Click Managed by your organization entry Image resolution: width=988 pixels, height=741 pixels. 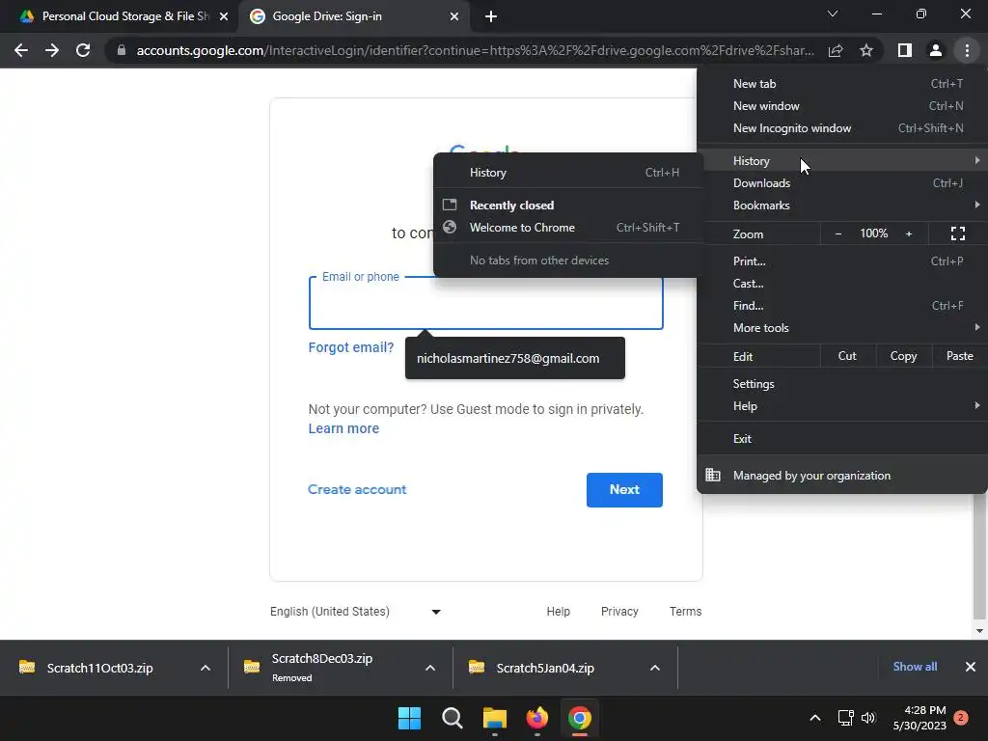842,476
